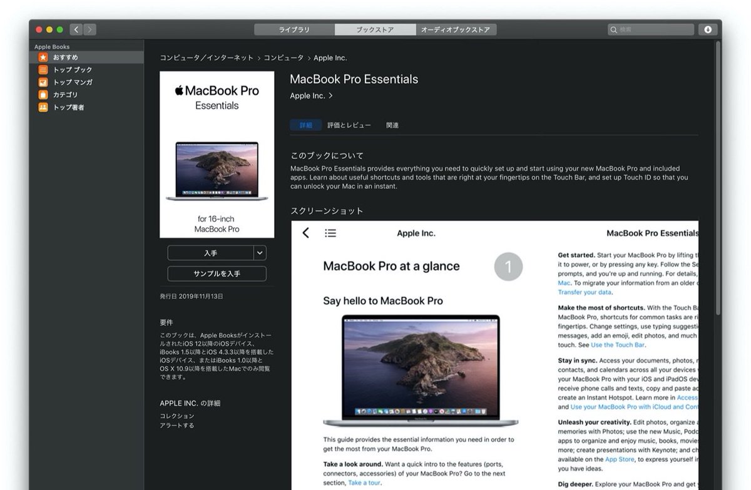Click the トップ著者 icon in sidebar
Screen dimensions: 751x490
tap(43, 107)
